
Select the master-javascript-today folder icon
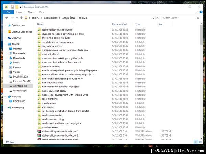click(x=39, y=91)
